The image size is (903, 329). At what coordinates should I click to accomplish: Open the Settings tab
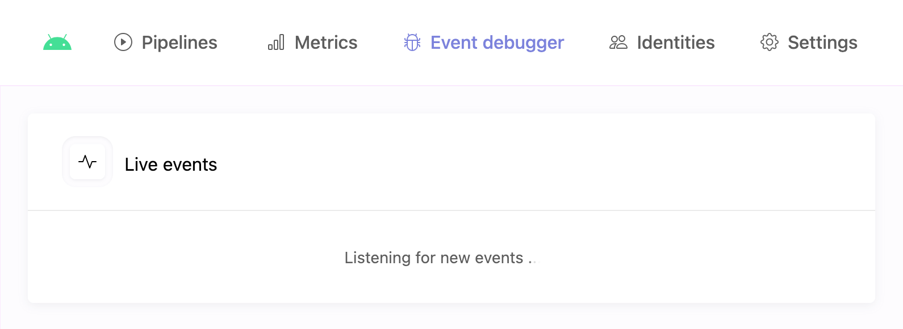(x=822, y=42)
